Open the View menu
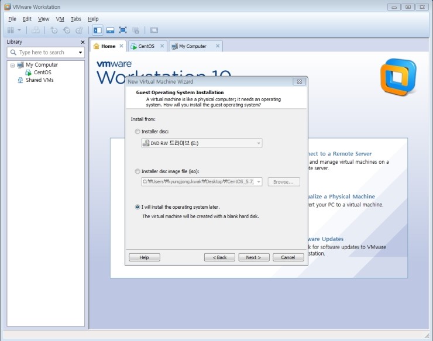Image resolution: width=433 pixels, height=341 pixels. 43,19
